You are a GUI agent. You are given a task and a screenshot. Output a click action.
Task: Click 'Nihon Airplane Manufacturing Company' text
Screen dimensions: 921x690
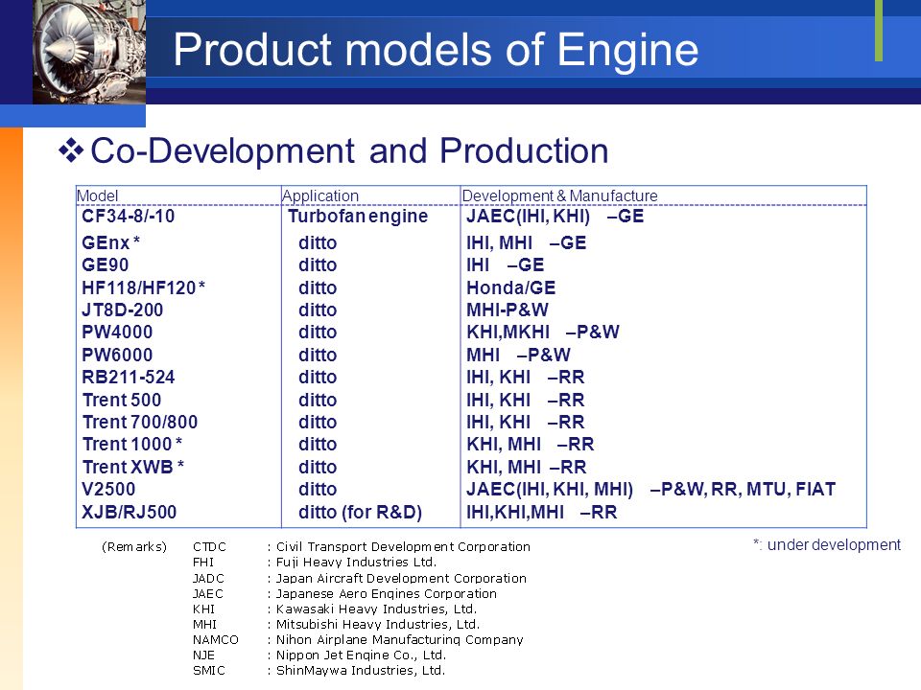399,639
